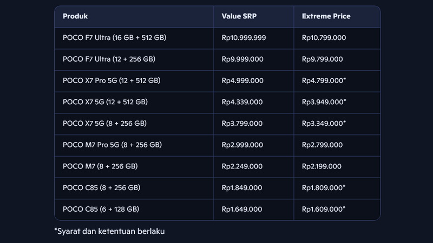
Task: Click the Rp3.949.000* Extreme Price cell
Action: (x=324, y=102)
